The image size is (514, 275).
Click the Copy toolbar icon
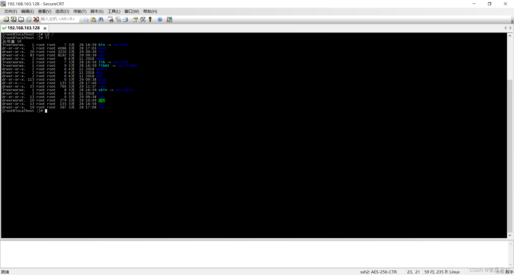86,19
